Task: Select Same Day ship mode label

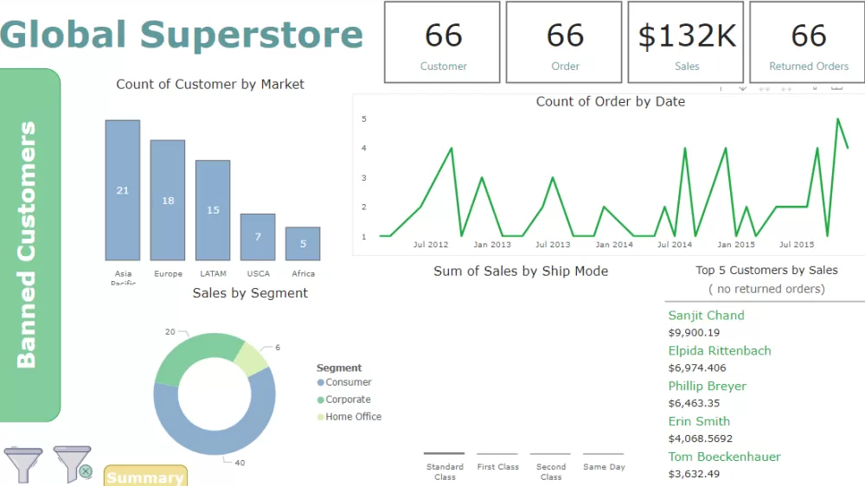Action: [x=604, y=467]
